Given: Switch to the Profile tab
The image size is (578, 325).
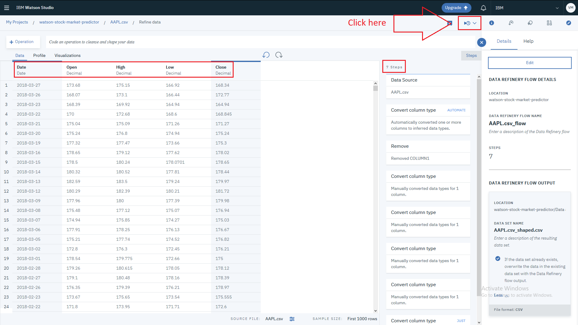Looking at the screenshot, I should click(x=39, y=56).
